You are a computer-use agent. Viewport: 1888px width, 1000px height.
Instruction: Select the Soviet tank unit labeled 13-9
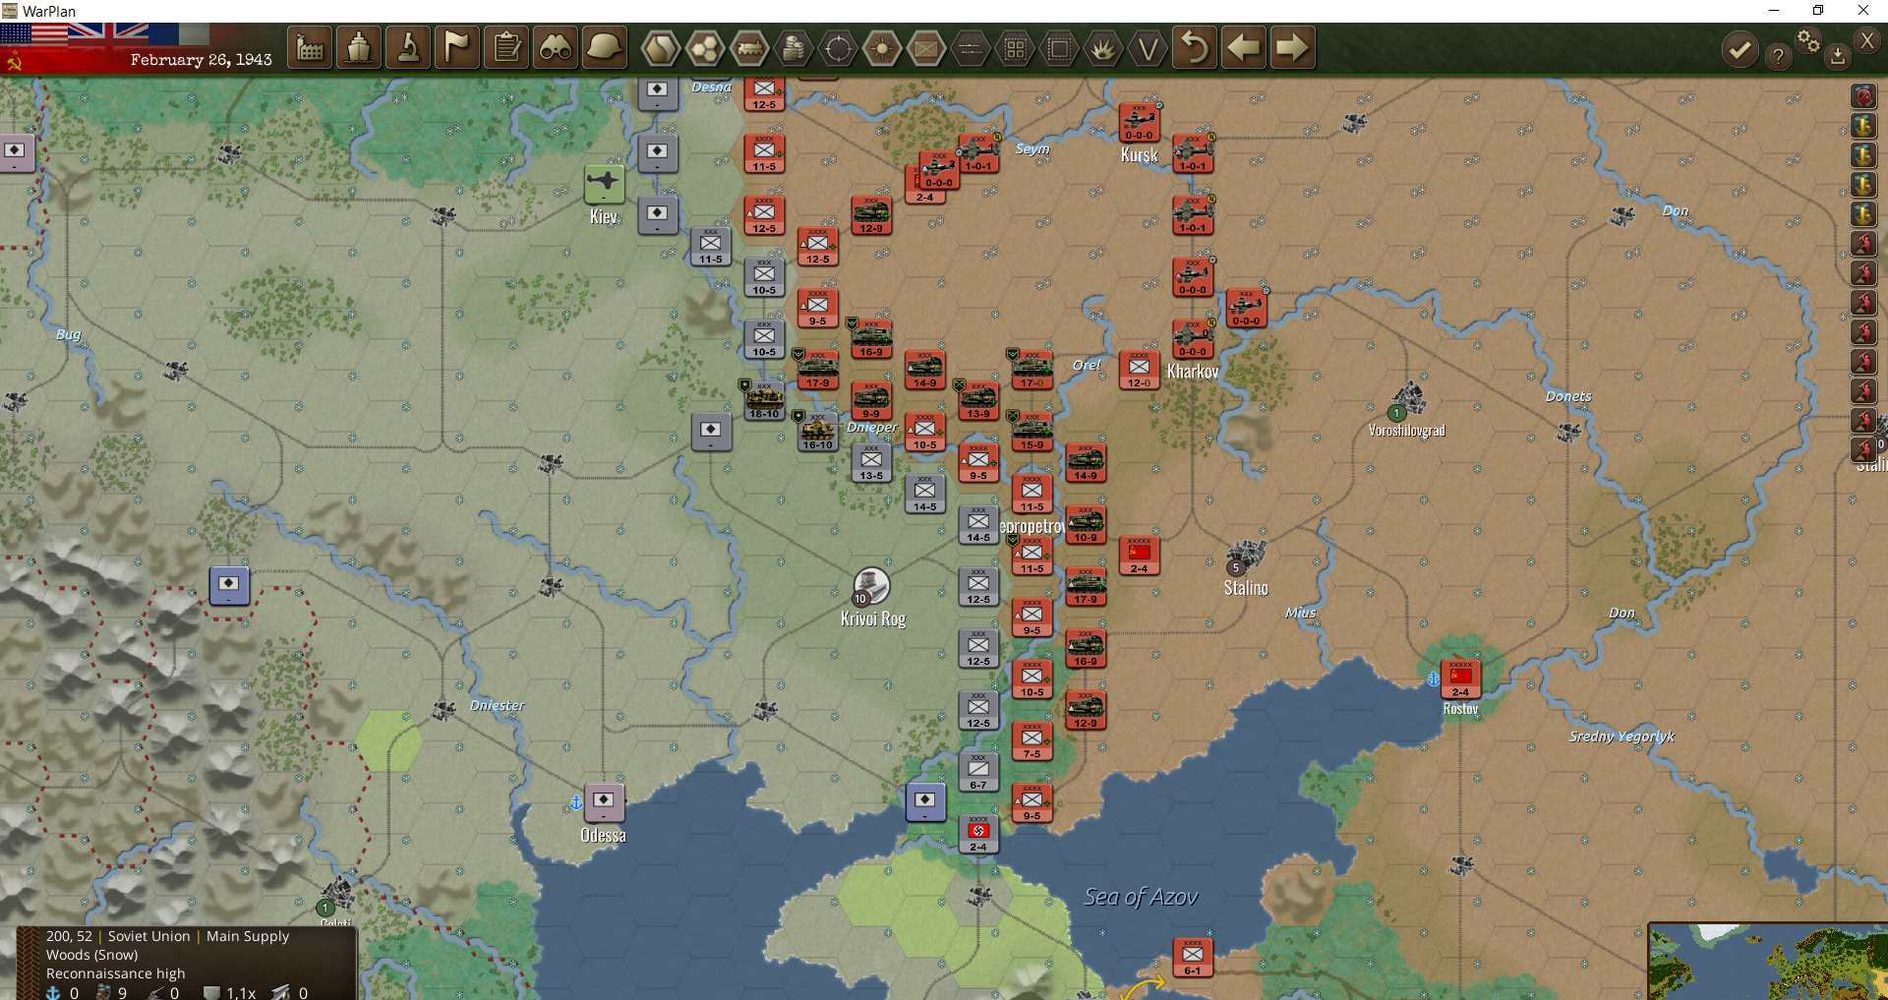pos(978,400)
